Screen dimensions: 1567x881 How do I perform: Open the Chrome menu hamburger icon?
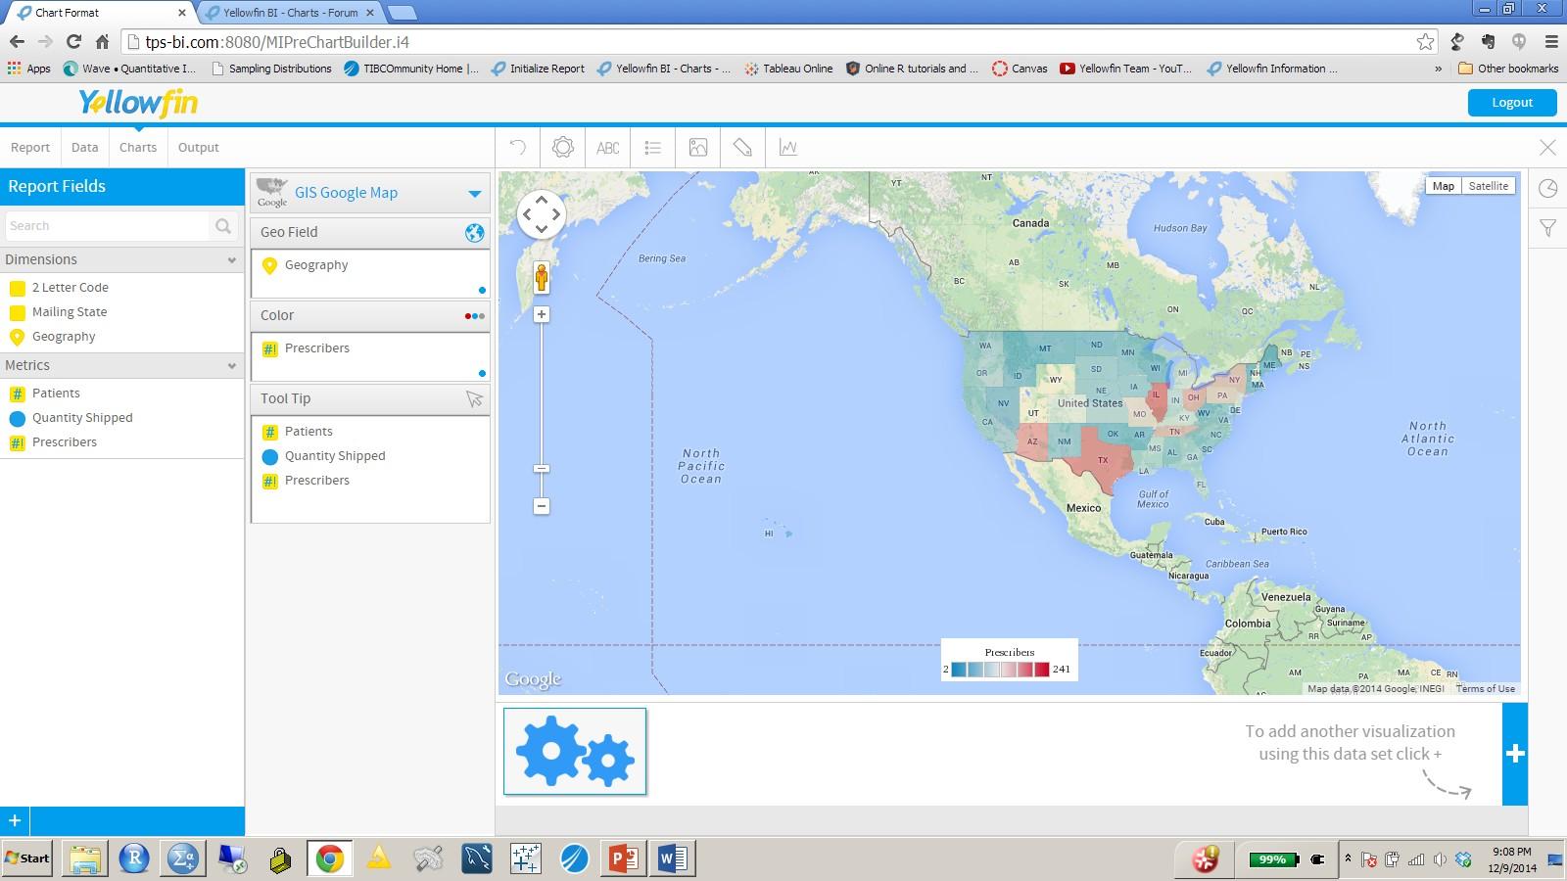click(1550, 42)
